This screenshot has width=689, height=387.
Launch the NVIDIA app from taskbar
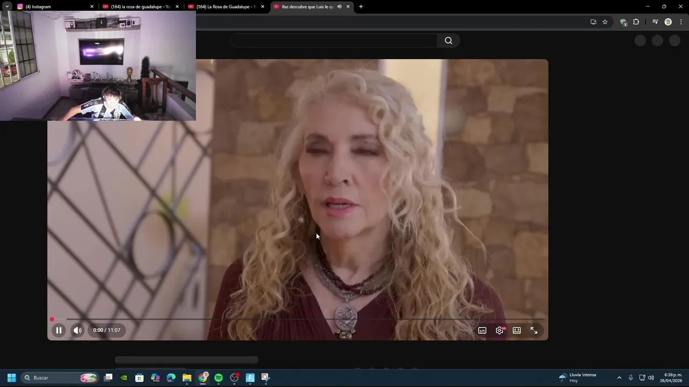[124, 378]
